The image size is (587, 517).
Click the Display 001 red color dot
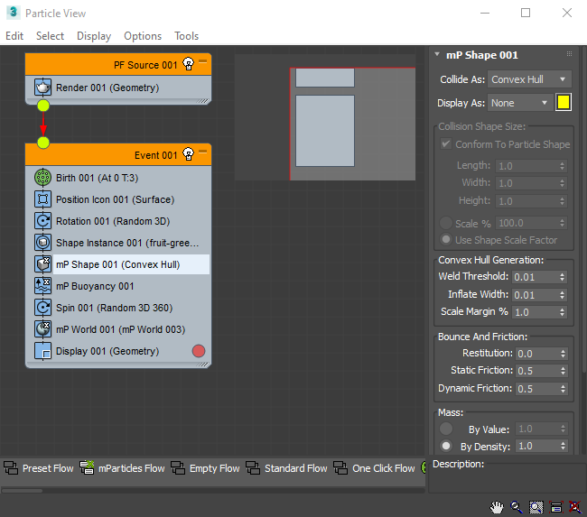click(x=199, y=351)
